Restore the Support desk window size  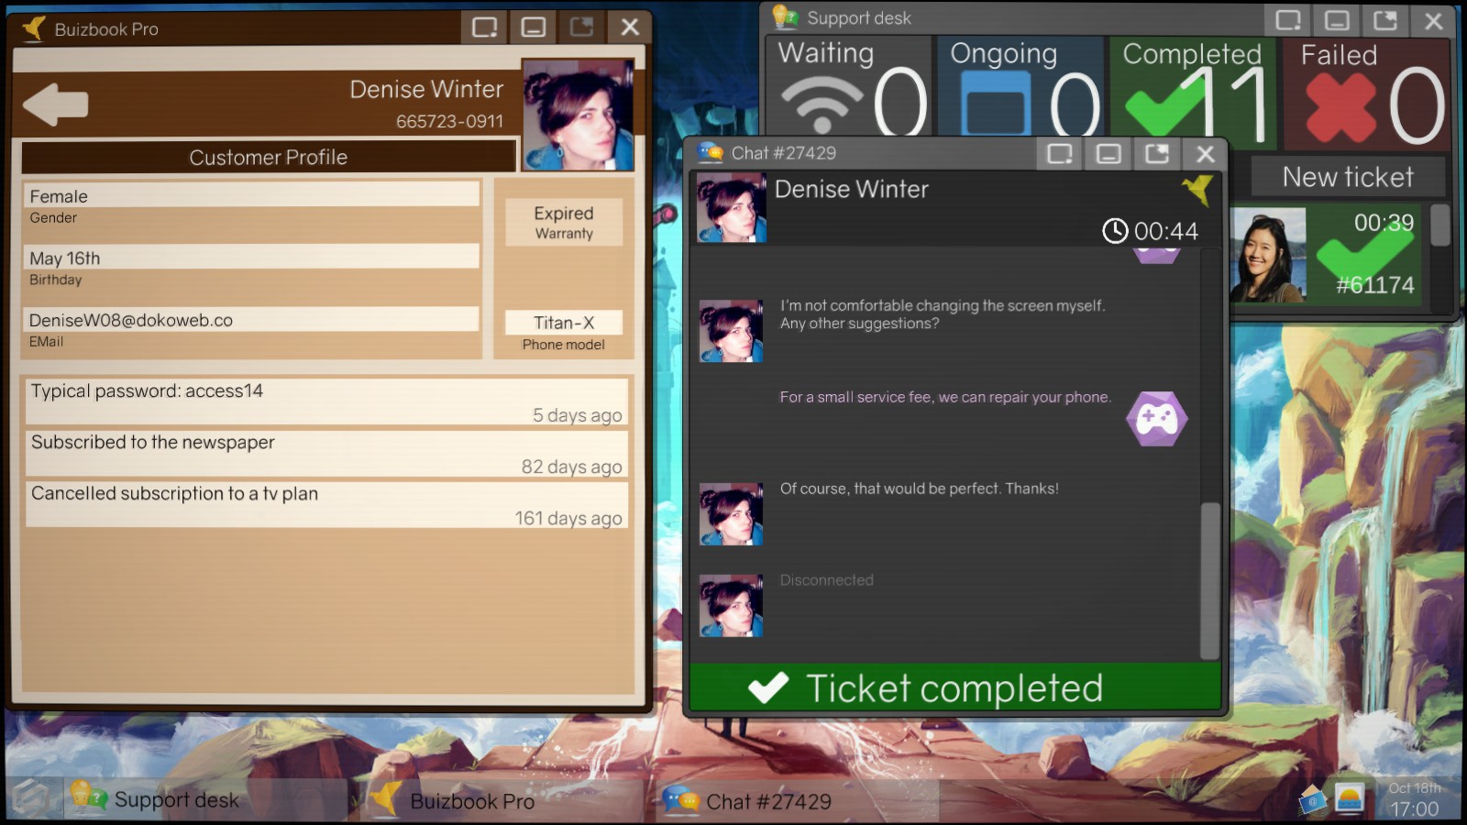(1288, 20)
